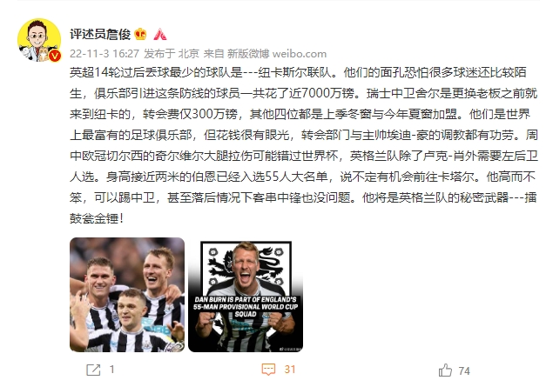
Task: Like the post with thumbs-up icon
Action: click(x=445, y=370)
